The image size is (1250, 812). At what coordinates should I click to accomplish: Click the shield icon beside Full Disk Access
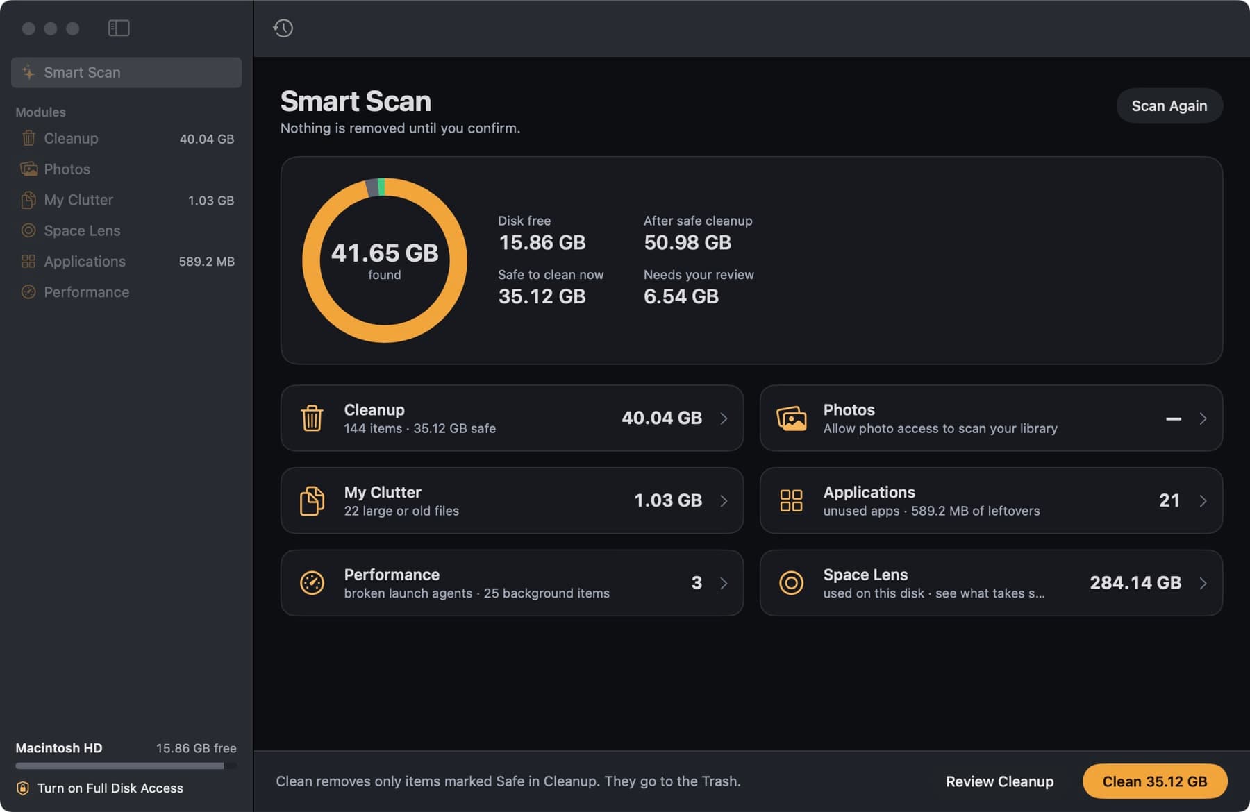point(23,788)
